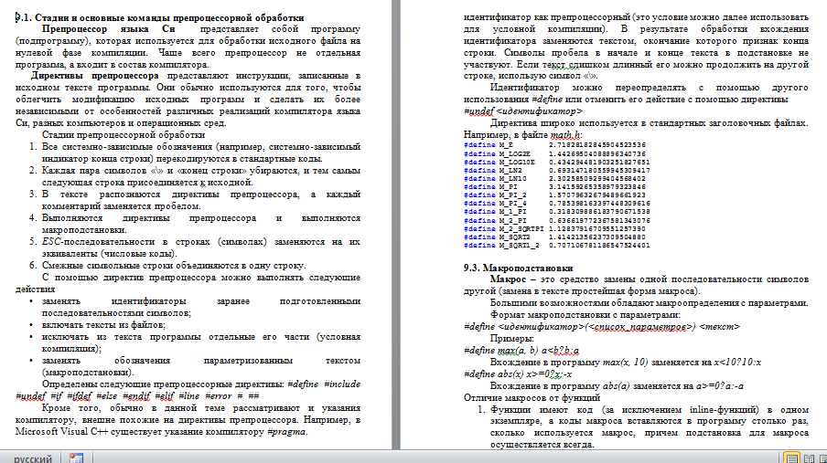Click code line '#define M_LN2'

(x=556, y=170)
